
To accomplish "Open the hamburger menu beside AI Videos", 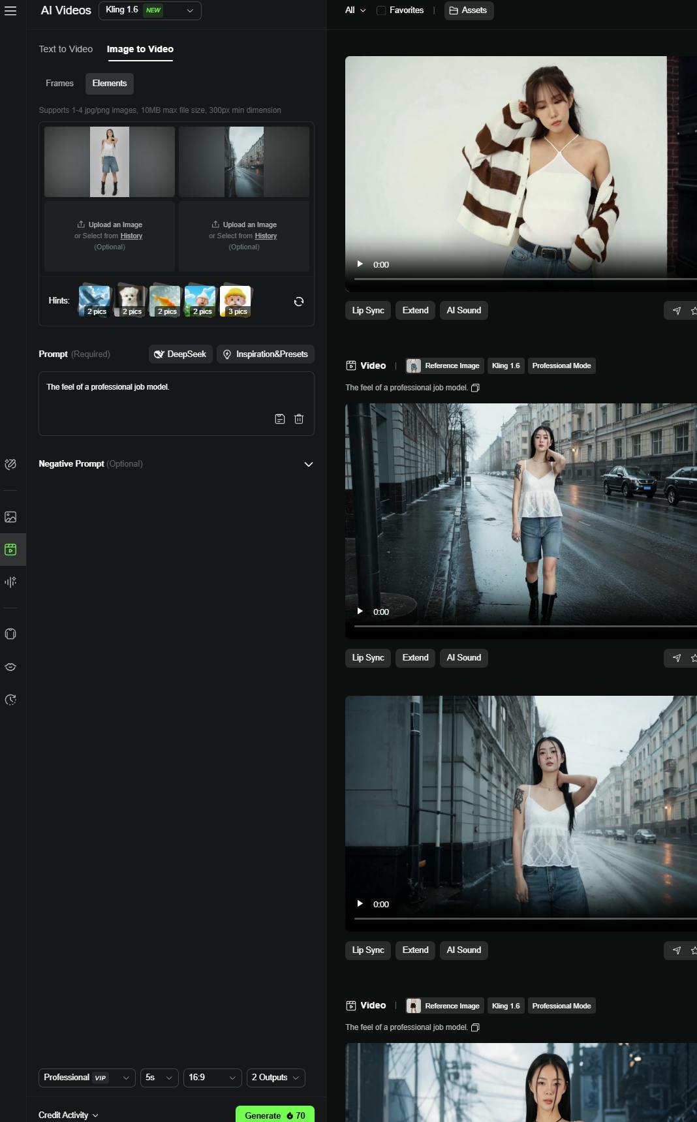I will (x=10, y=10).
